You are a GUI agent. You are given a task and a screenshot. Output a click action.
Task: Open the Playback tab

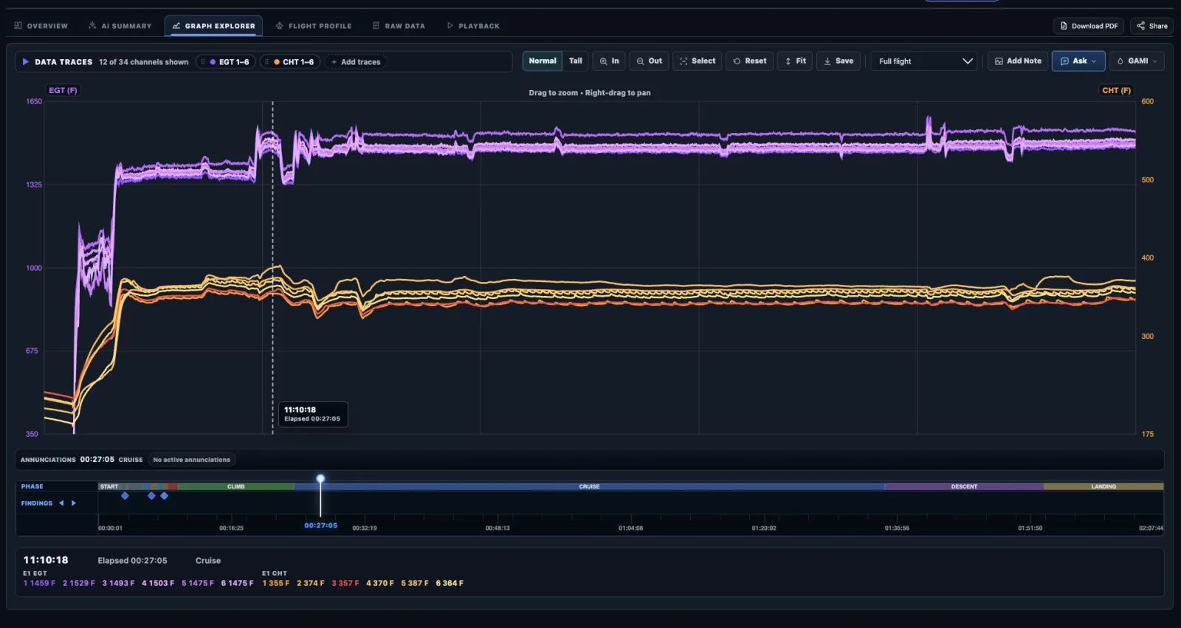(x=473, y=26)
